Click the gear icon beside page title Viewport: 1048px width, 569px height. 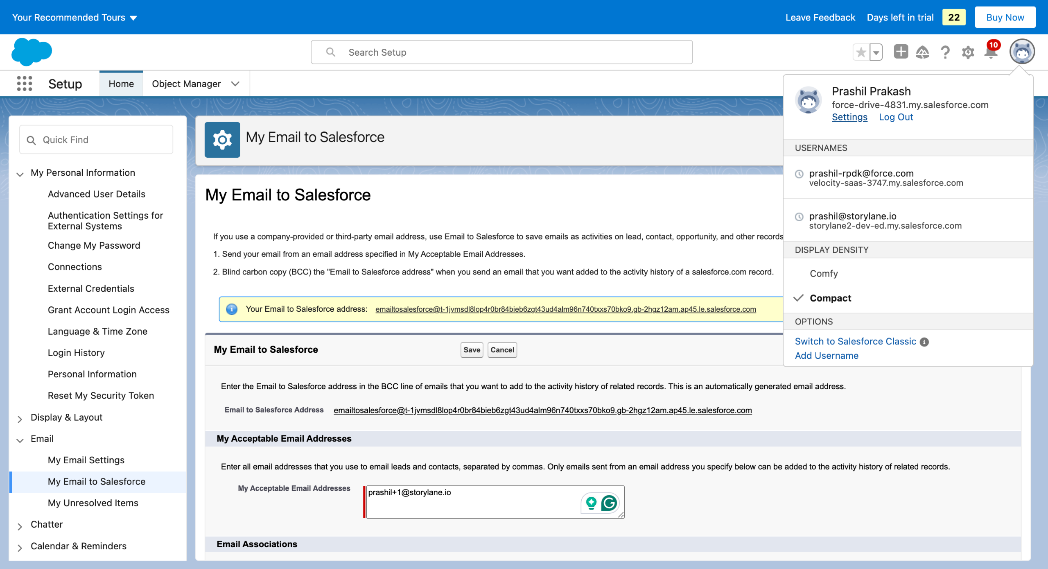(222, 140)
